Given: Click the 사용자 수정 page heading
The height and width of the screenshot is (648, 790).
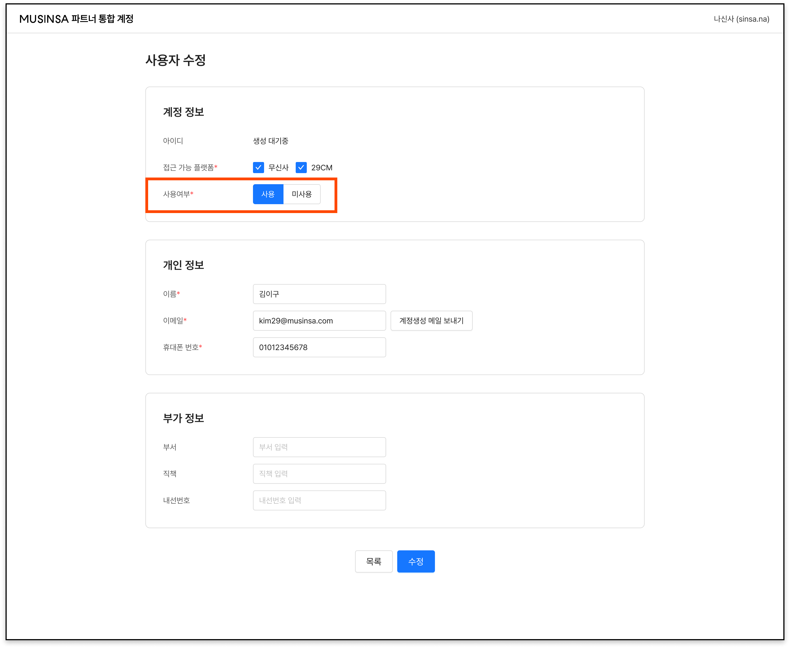Looking at the screenshot, I should (175, 60).
